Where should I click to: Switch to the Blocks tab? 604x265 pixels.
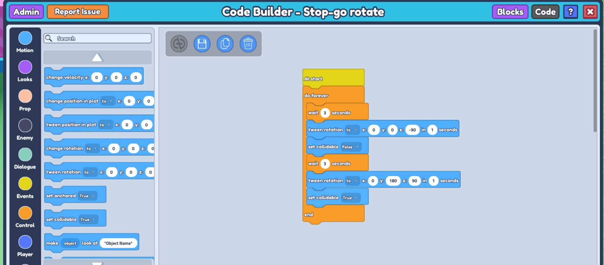(510, 12)
